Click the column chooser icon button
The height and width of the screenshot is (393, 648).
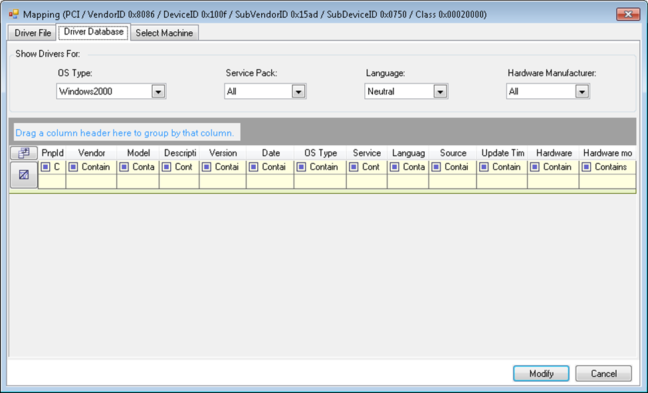(23, 153)
